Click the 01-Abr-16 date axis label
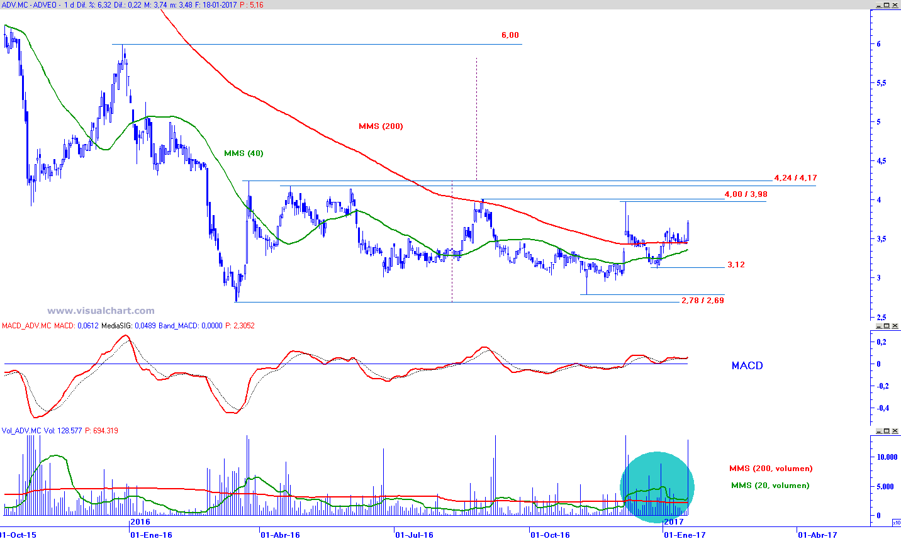 280,535
